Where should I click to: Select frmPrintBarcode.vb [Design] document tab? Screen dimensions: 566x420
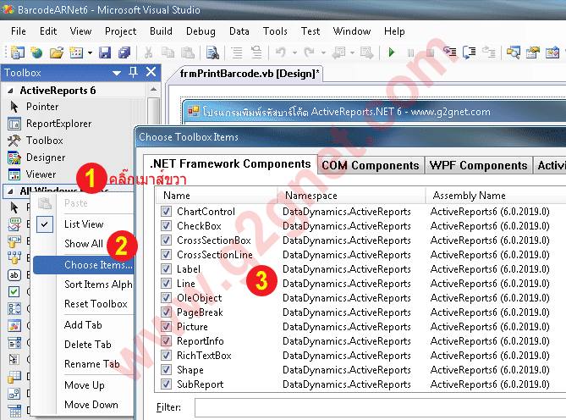pos(250,74)
